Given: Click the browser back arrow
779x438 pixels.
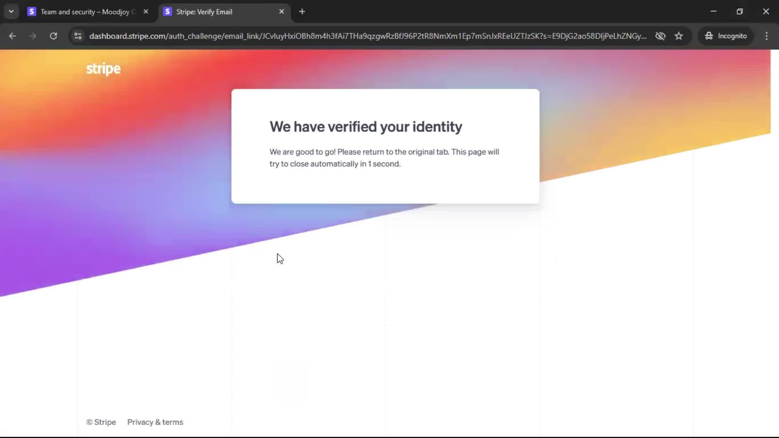Looking at the screenshot, I should (12, 36).
